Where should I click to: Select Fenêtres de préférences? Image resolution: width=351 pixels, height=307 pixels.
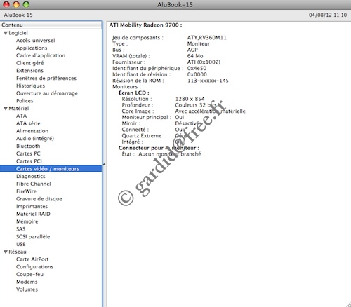coord(46,78)
